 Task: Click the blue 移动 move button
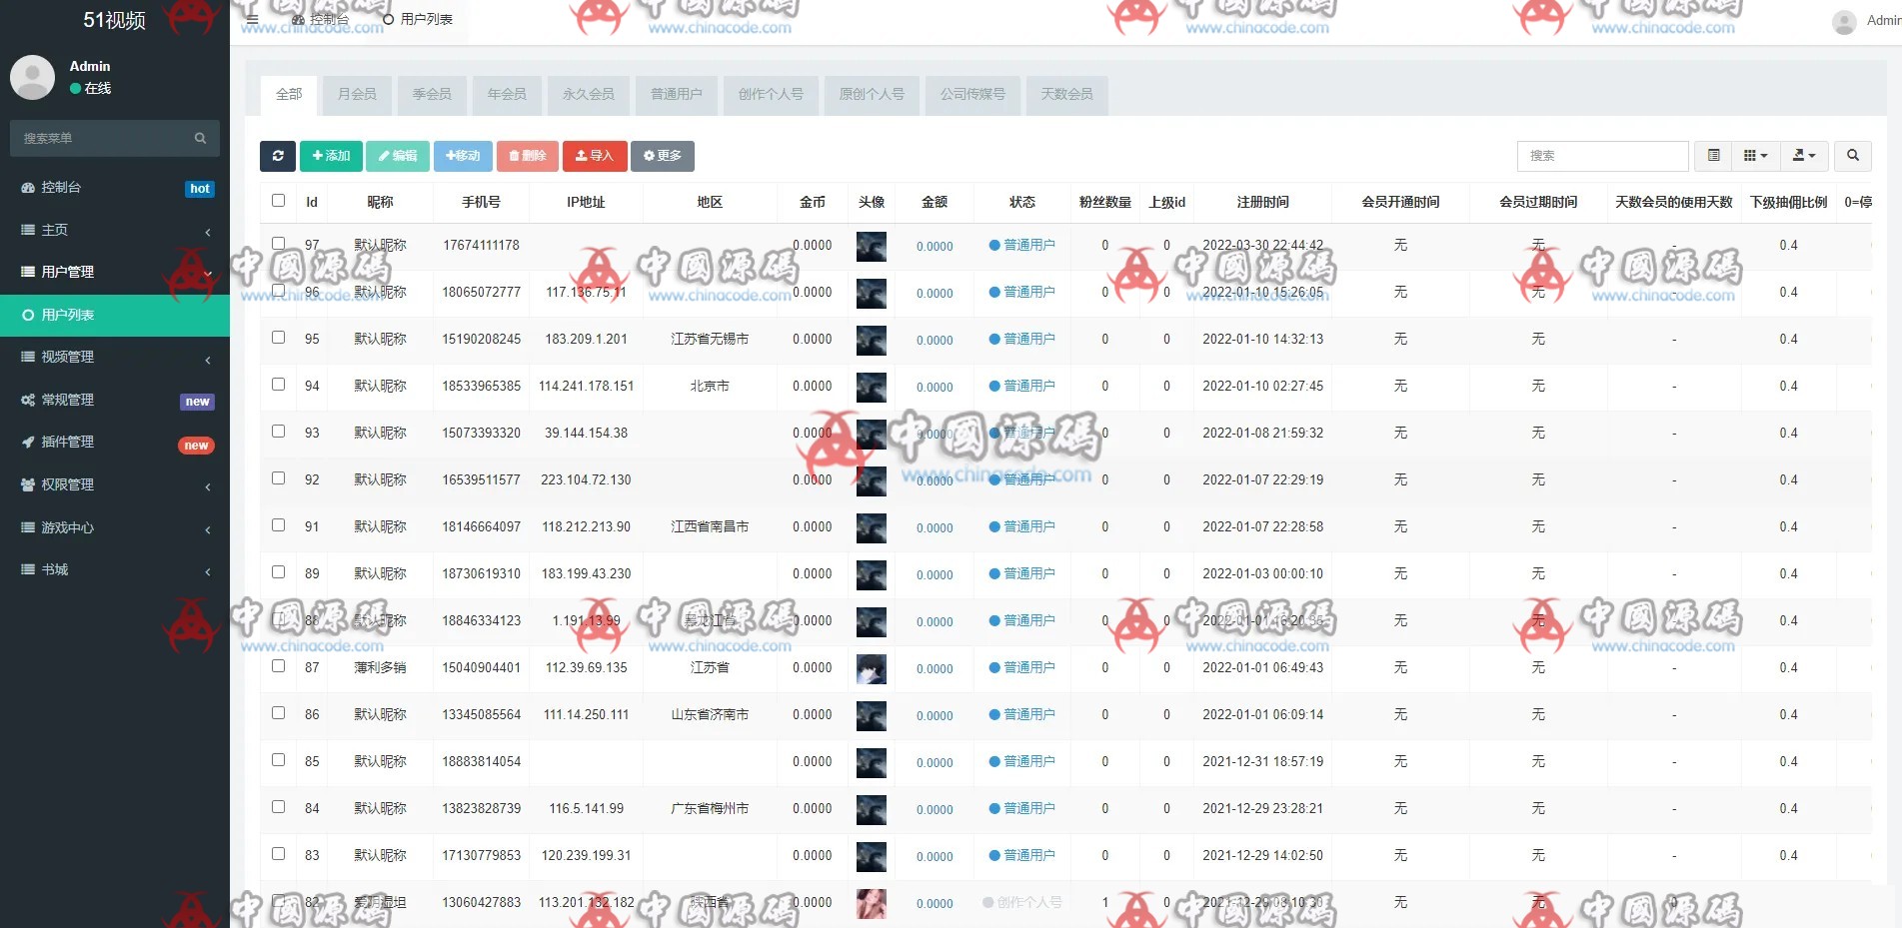click(463, 156)
